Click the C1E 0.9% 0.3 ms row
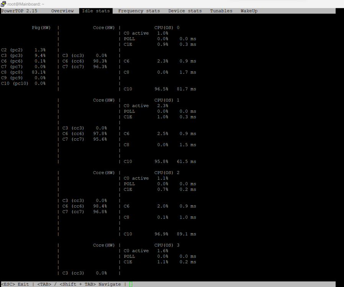 pyautogui.click(x=160, y=44)
